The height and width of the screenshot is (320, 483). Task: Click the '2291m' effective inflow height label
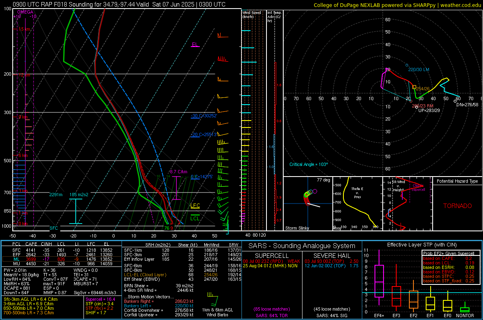pyautogui.click(x=56, y=195)
